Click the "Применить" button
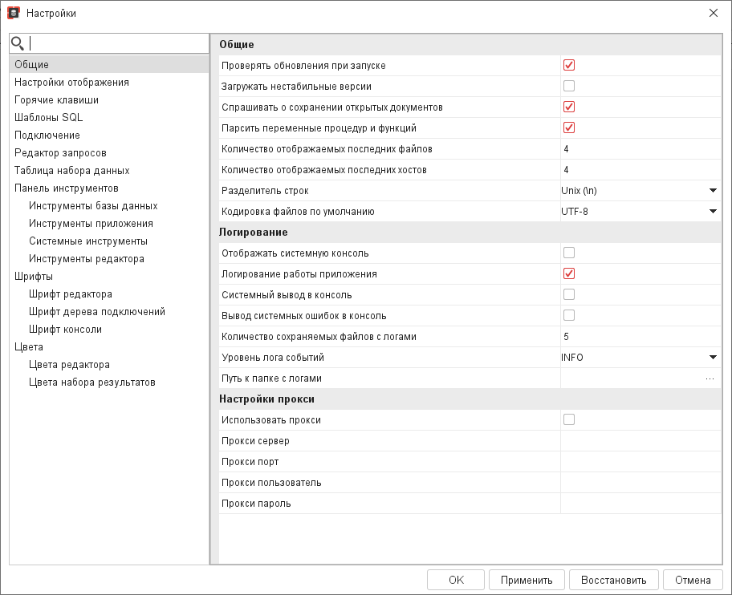This screenshot has width=732, height=595. point(527,580)
